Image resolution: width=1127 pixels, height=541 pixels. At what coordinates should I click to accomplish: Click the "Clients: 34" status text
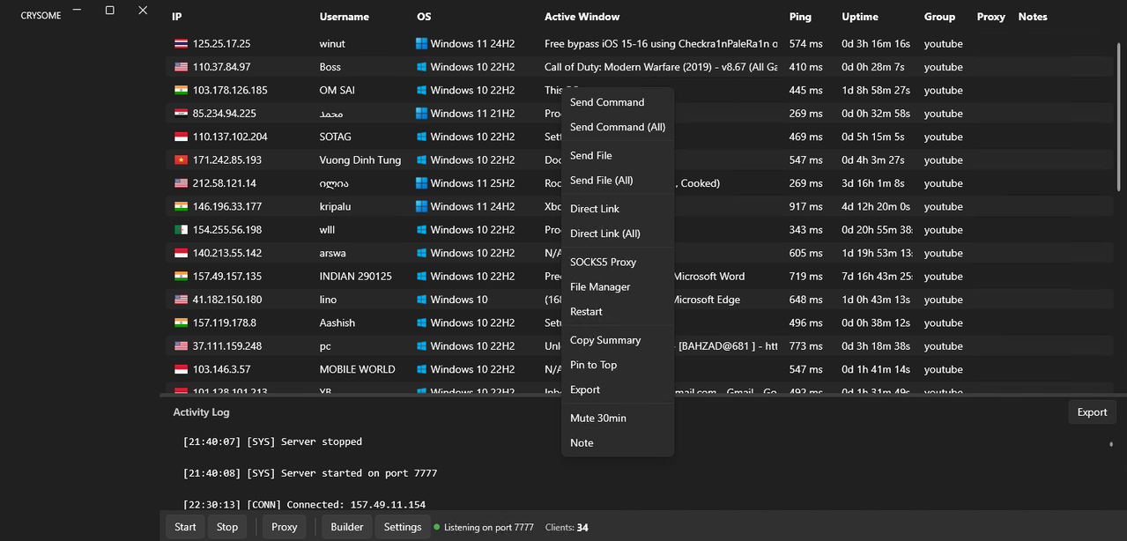point(567,528)
